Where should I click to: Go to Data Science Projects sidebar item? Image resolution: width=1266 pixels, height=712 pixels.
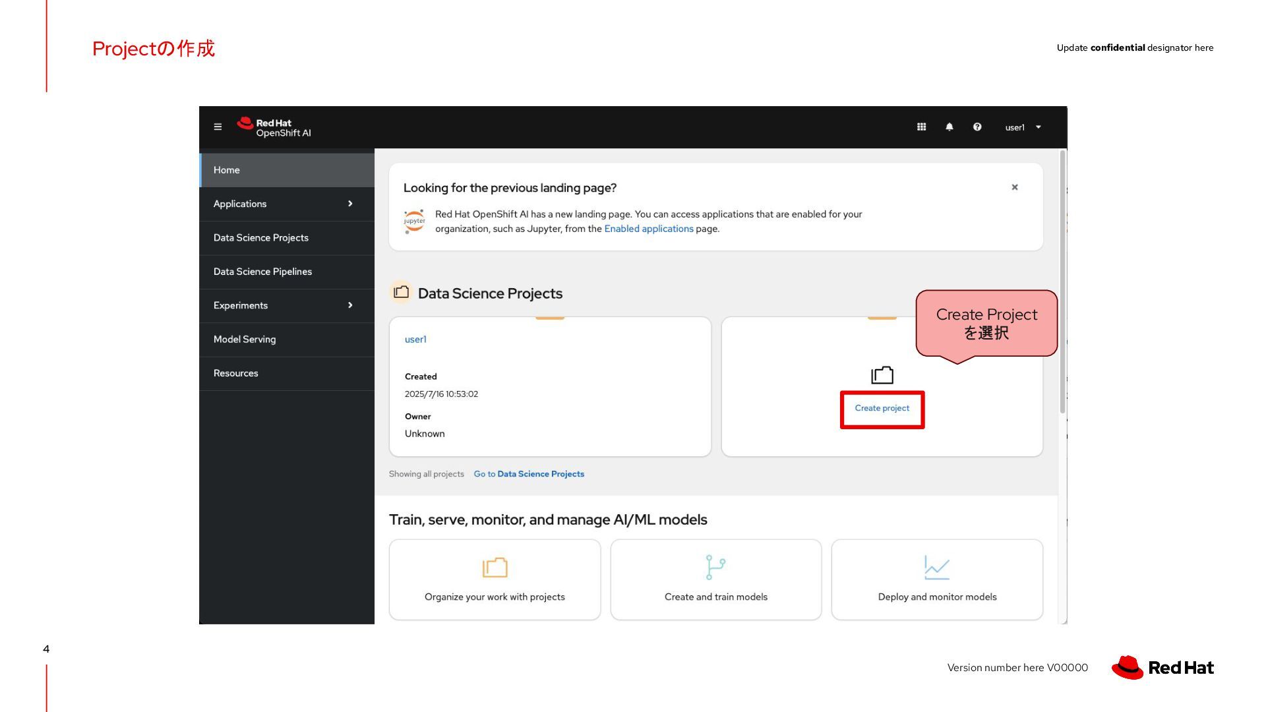(x=287, y=238)
